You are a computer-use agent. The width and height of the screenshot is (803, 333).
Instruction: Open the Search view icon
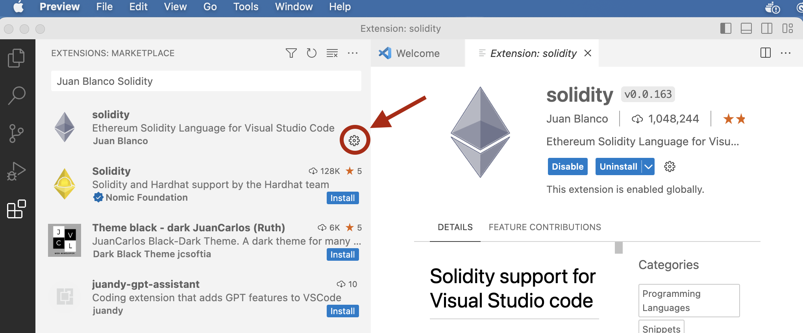17,95
